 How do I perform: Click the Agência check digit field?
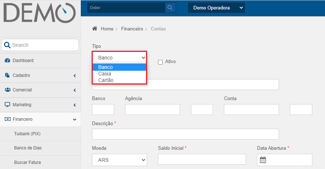[202, 110]
